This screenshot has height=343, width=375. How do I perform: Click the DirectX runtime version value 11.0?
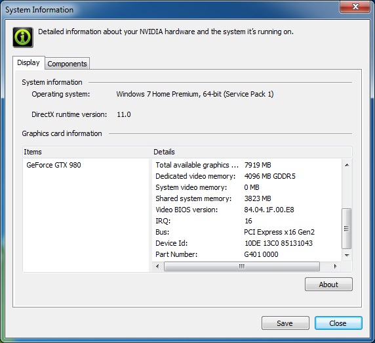pyautogui.click(x=124, y=114)
